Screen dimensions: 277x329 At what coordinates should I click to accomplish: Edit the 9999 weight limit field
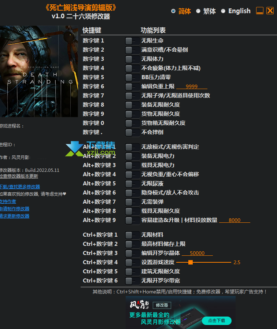192,86
